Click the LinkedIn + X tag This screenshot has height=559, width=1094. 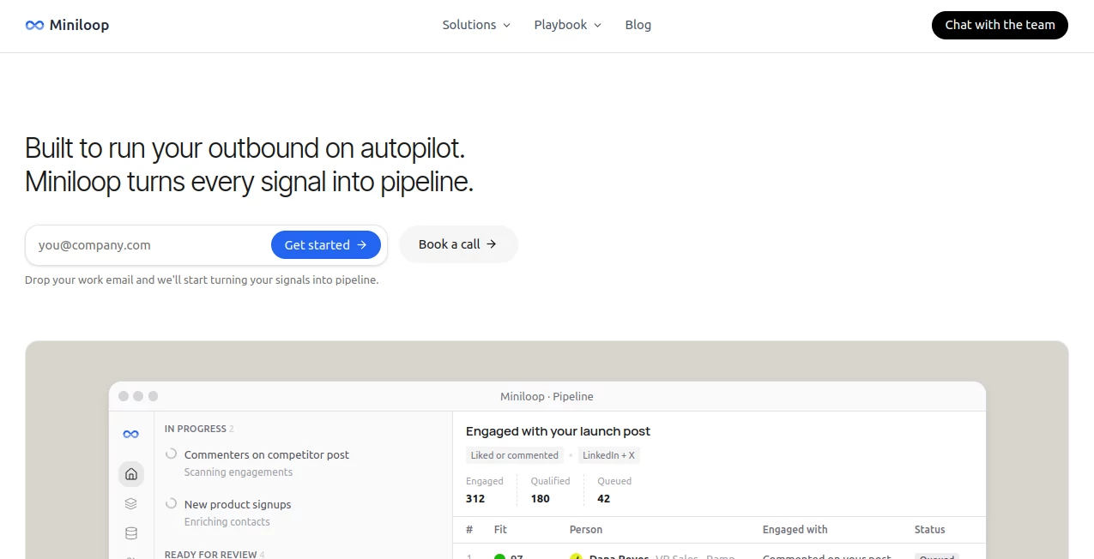click(x=608, y=455)
